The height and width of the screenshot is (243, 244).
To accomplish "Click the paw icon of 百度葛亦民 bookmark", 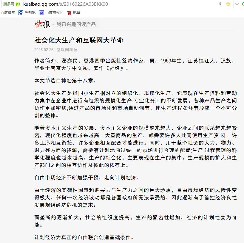I will tap(41, 13).
